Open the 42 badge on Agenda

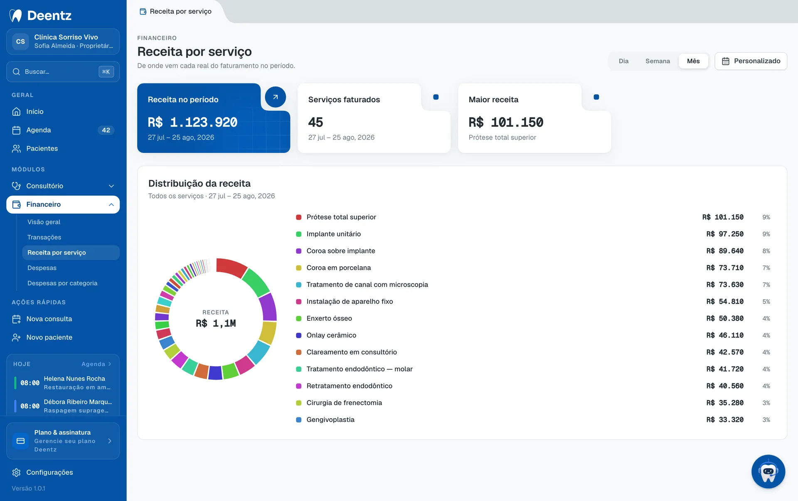point(106,130)
